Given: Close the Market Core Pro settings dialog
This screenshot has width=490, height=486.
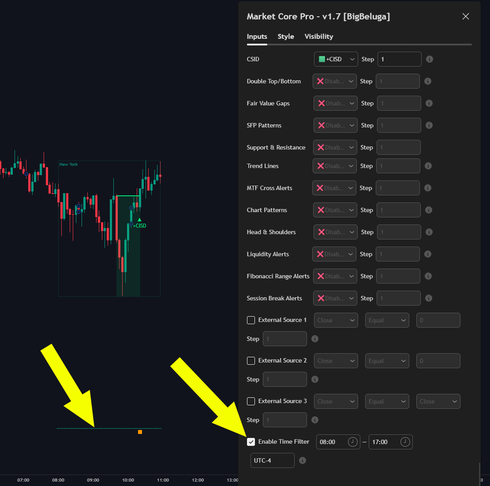Looking at the screenshot, I should click(x=465, y=17).
